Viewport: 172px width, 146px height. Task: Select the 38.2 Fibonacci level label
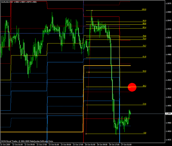pyautogui.click(x=144, y=86)
